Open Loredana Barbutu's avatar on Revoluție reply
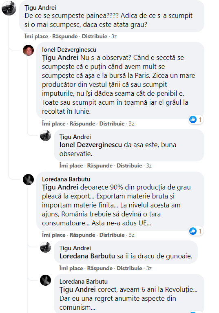The width and height of the screenshot is (219, 313). 46,280
